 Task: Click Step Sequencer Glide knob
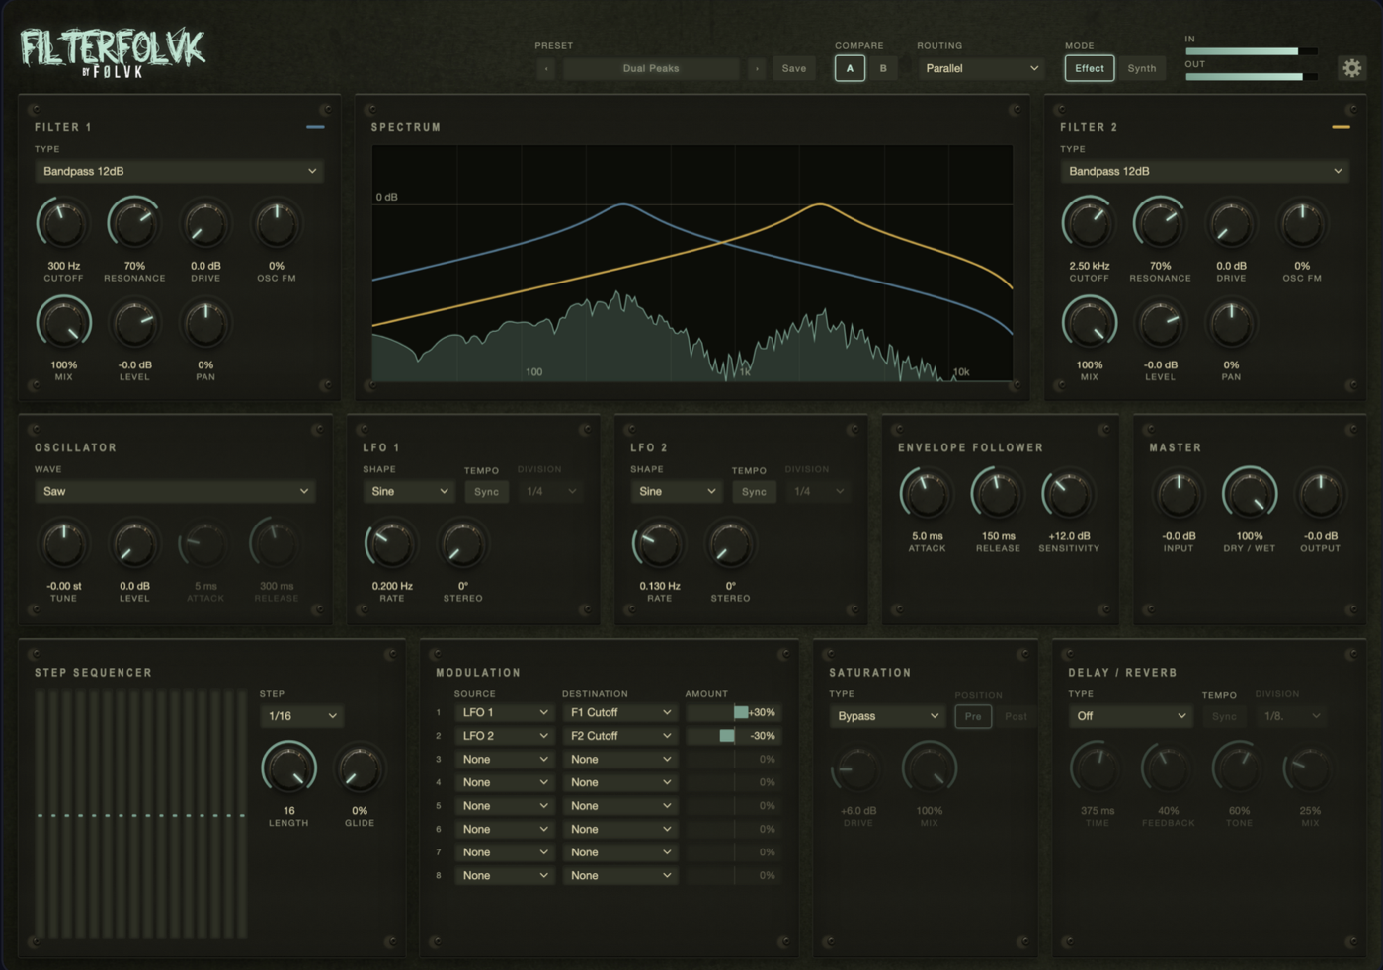click(360, 768)
